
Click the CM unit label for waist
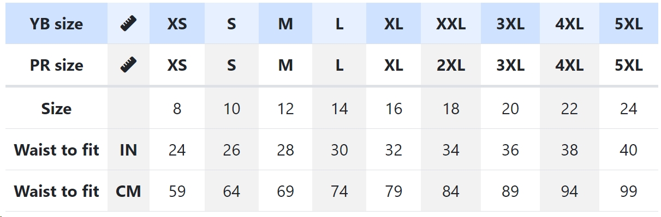128,191
